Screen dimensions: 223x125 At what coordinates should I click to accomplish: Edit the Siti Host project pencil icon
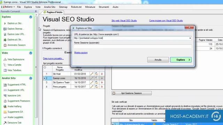tap(92, 74)
